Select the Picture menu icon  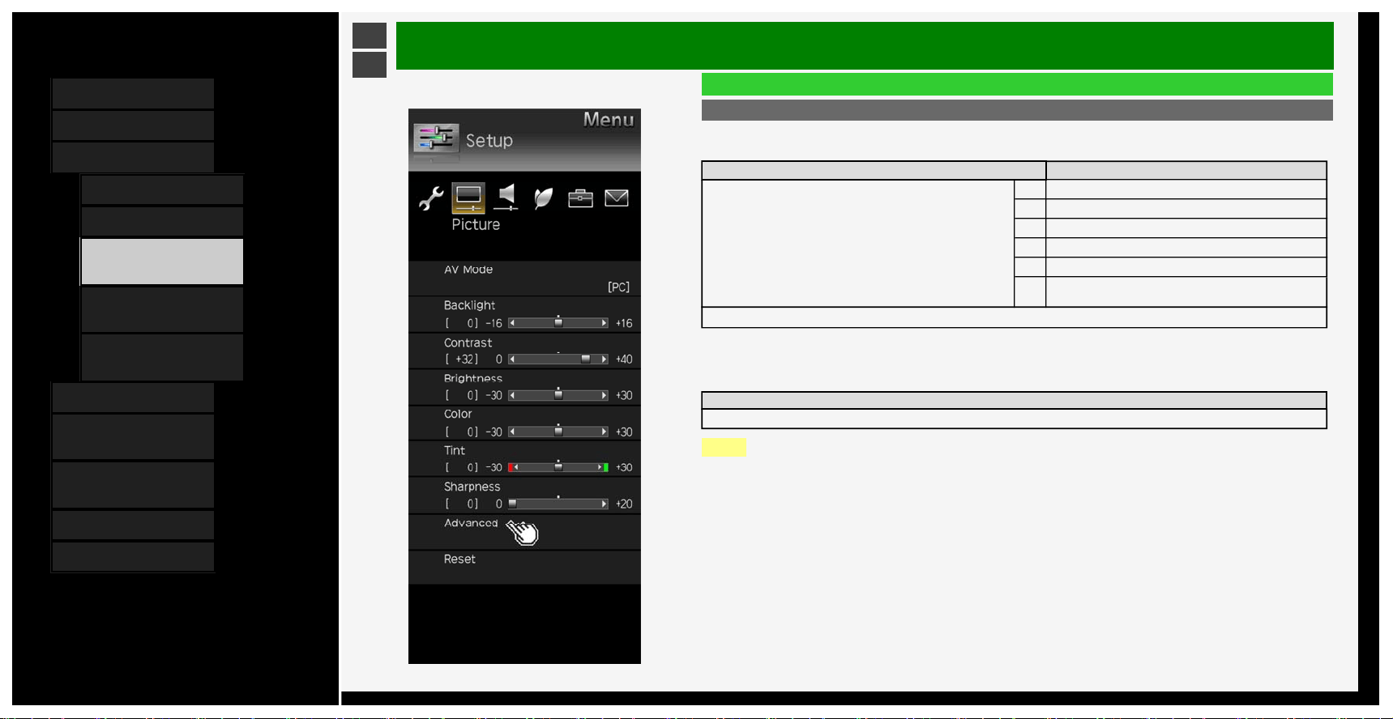(468, 198)
